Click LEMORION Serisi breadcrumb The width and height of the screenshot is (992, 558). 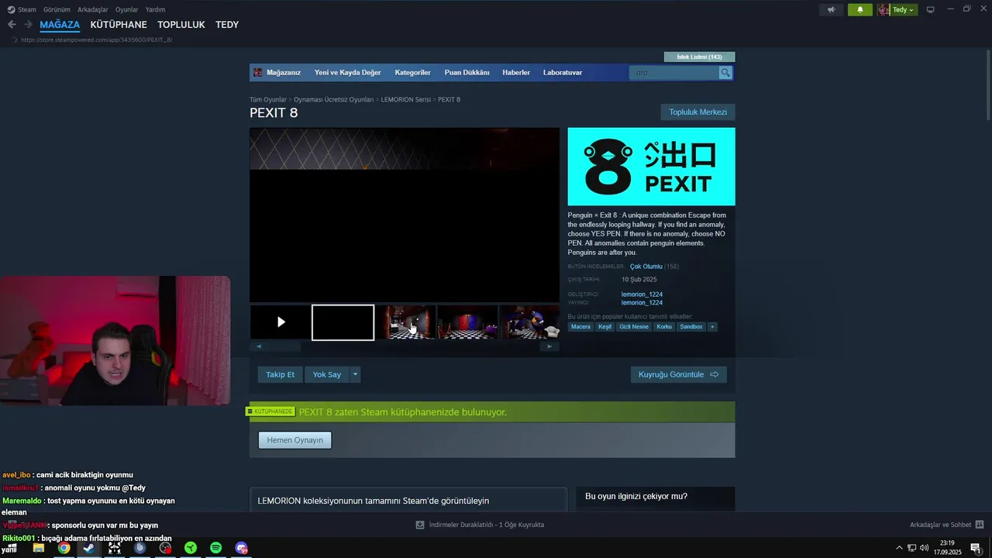(x=405, y=100)
